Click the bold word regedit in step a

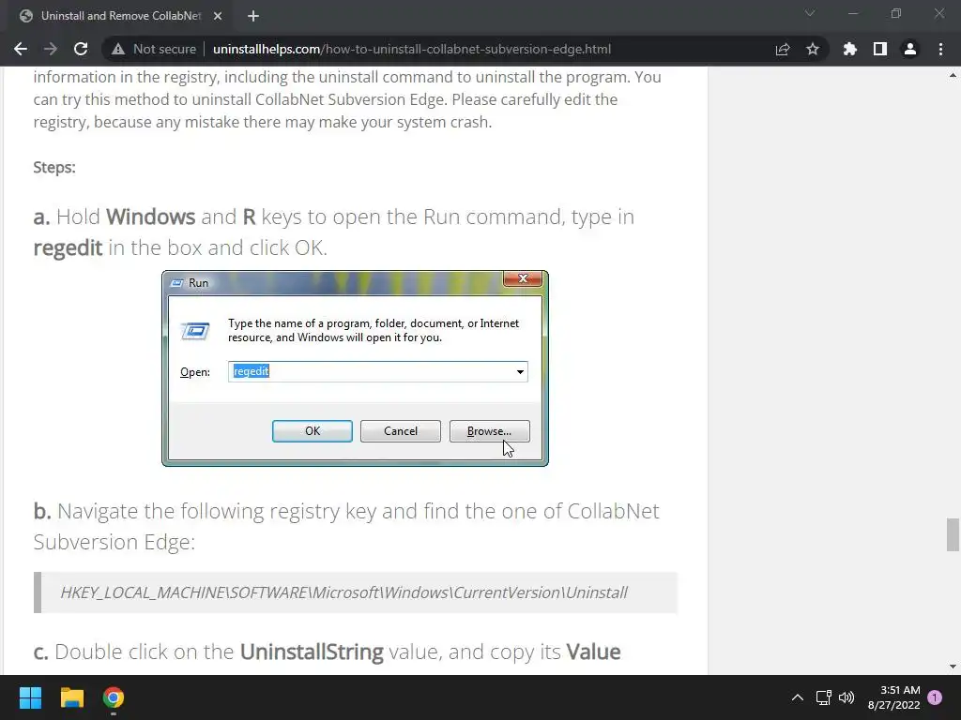click(x=68, y=247)
